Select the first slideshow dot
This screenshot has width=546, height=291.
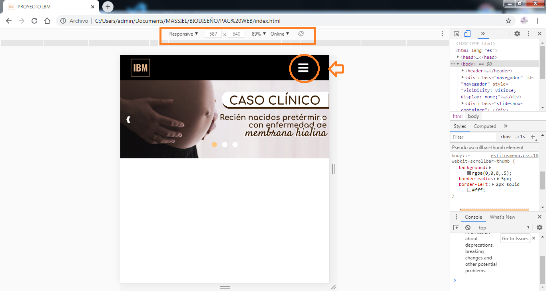point(214,145)
